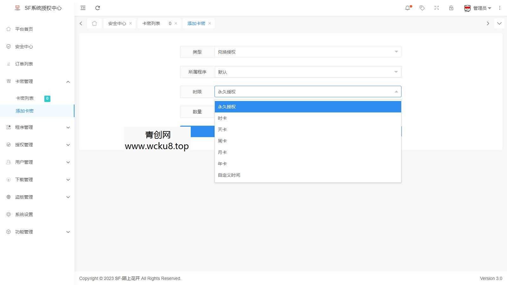
Task: Collapse the sidebar using the hamburger icon
Action: point(83,8)
